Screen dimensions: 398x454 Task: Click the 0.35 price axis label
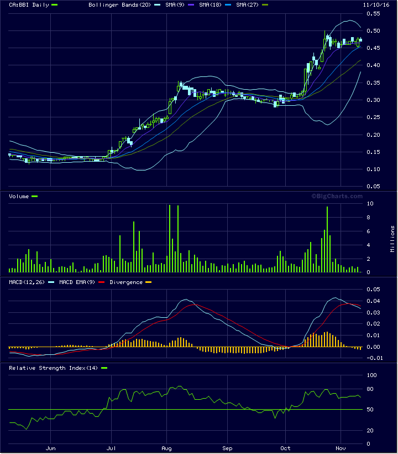pyautogui.click(x=373, y=83)
